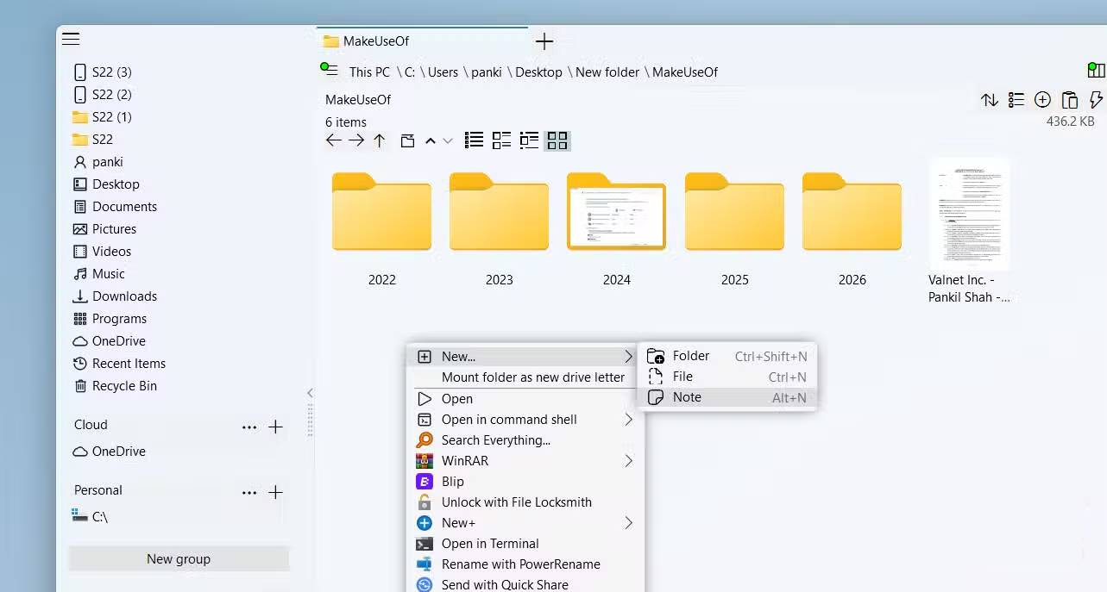Screen dimensions: 1107x592
Task: Collapse sidebar using the left chevron handle
Action: point(310,393)
